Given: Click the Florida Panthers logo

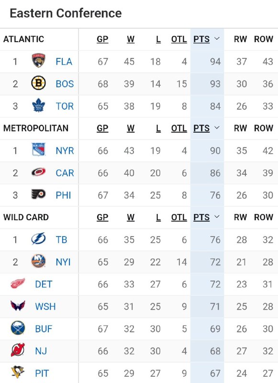Looking at the screenshot, I should 39,61.
